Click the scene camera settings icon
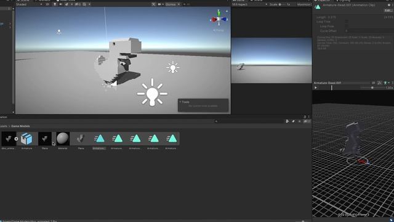Screen dimensions: 394x222 160,4
